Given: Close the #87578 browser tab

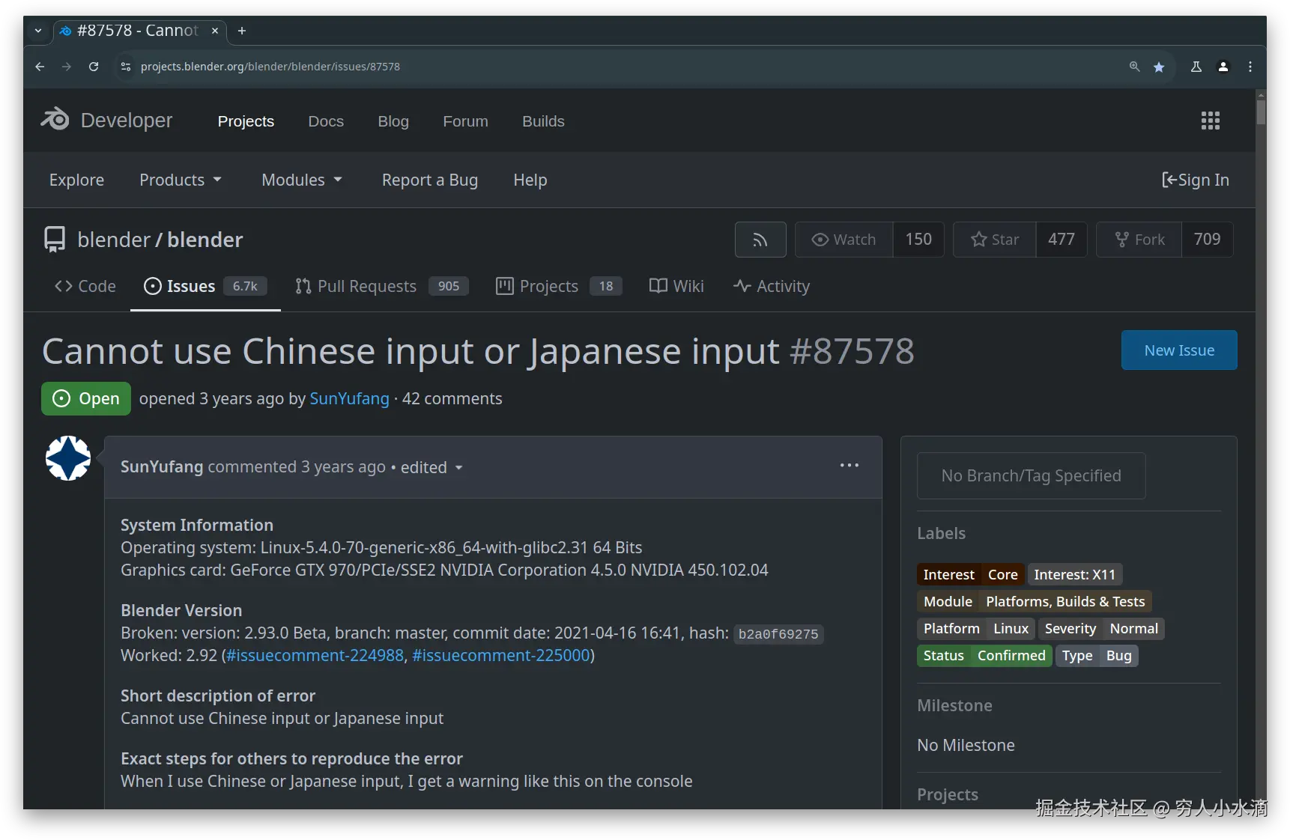Looking at the screenshot, I should 215,31.
